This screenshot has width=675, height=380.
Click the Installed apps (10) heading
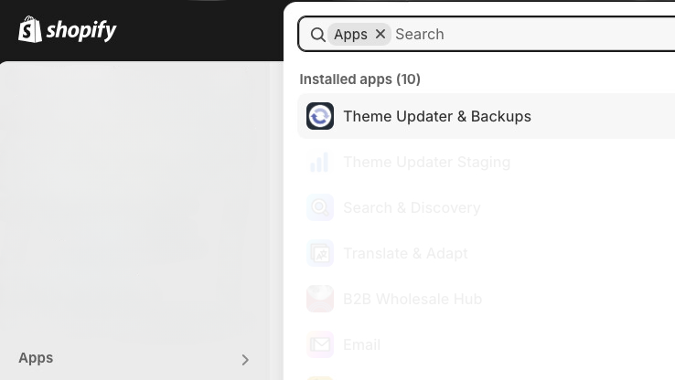359,79
